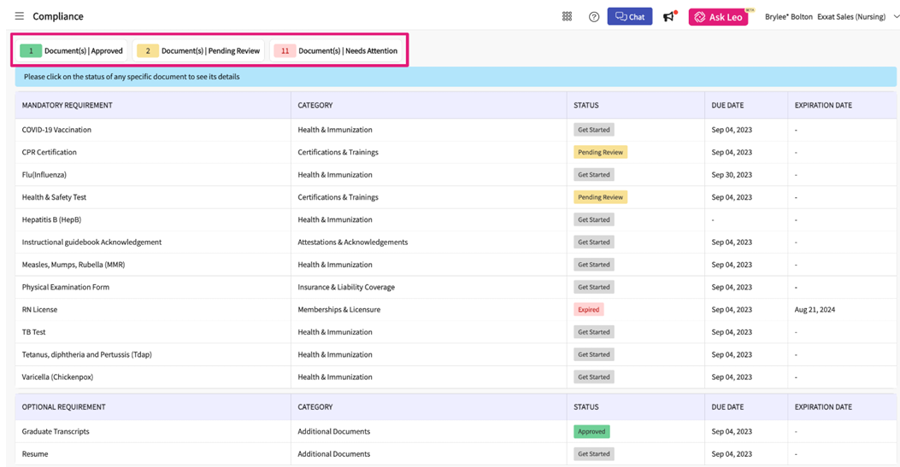Click Get Started for Tetanus, diphtheria and Pertussis
The width and height of the screenshot is (900, 467).
[593, 354]
